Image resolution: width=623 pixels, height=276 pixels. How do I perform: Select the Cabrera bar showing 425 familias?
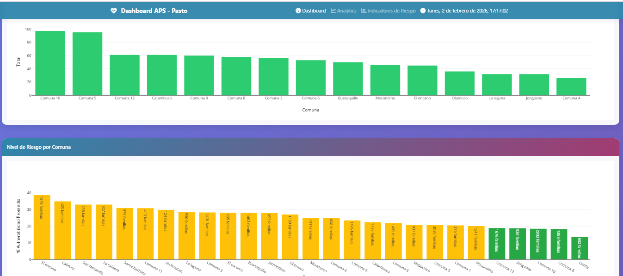pyautogui.click(x=62, y=230)
